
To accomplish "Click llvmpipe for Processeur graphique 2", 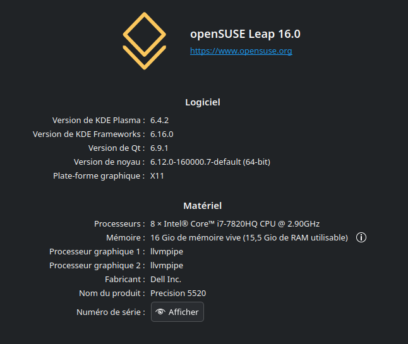I will tap(167, 265).
